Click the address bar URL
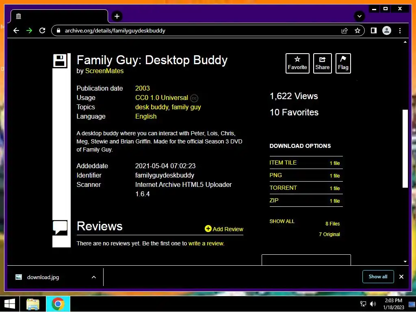Image resolution: width=416 pixels, height=312 pixels. pyautogui.click(x=115, y=30)
